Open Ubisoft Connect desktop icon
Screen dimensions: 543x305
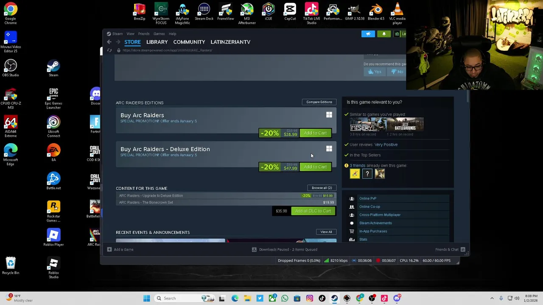53,127
